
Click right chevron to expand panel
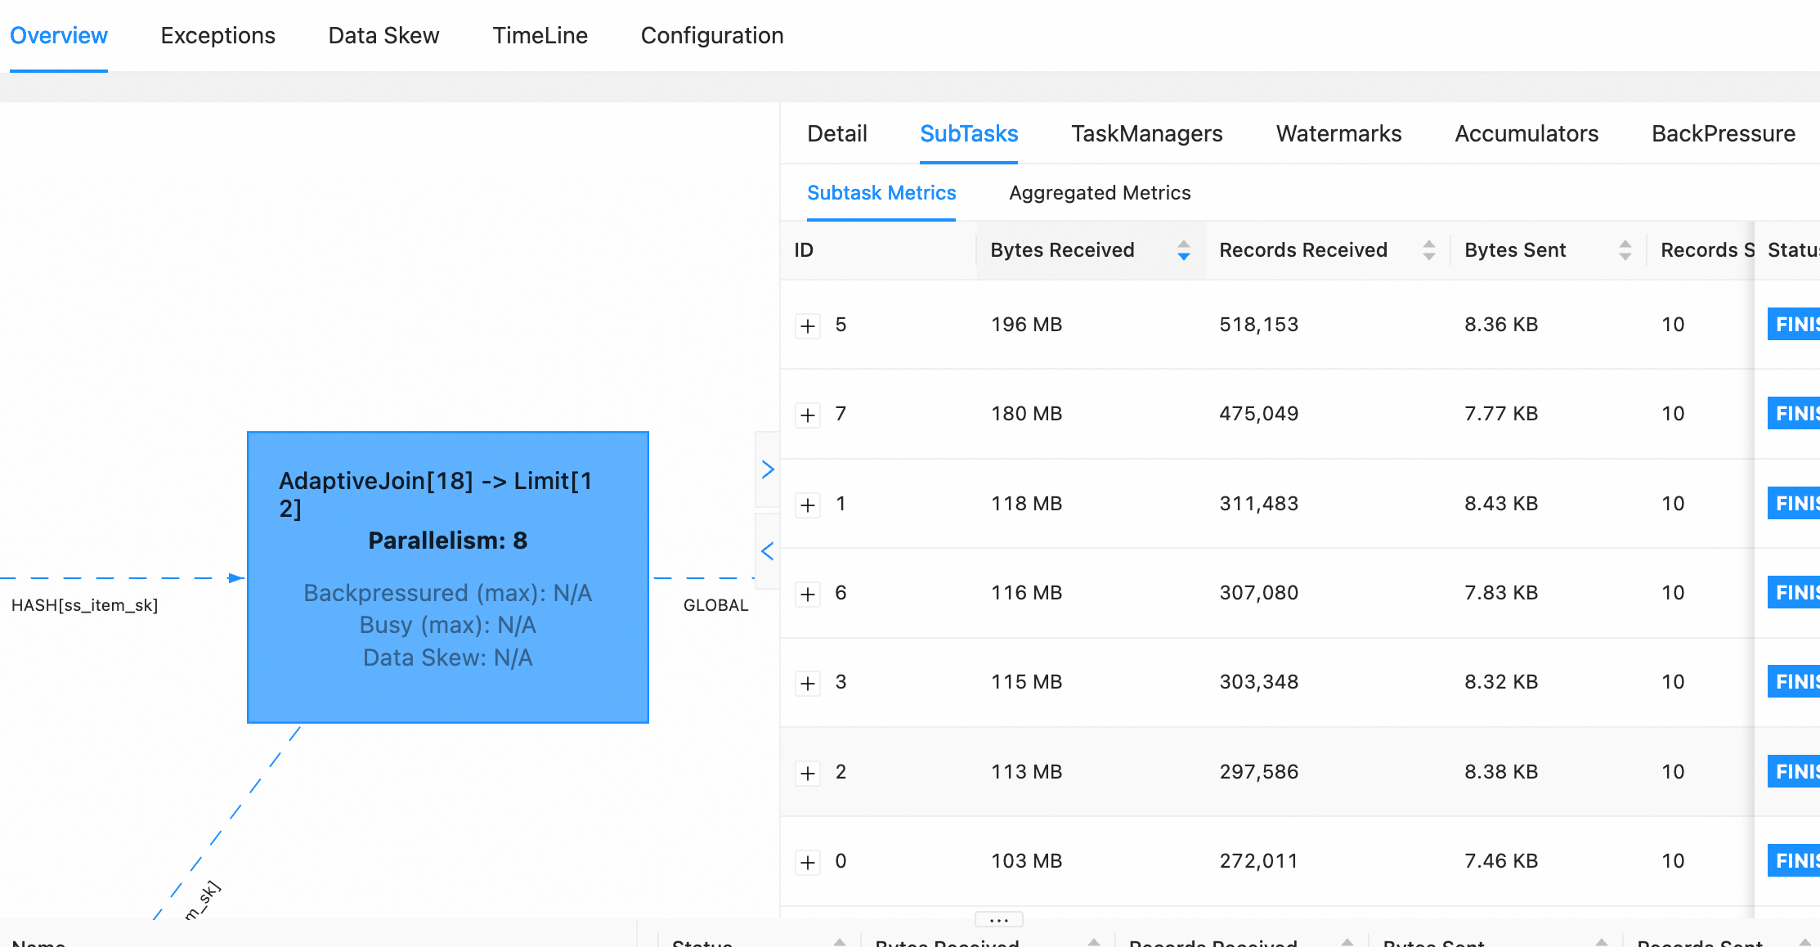coord(767,469)
